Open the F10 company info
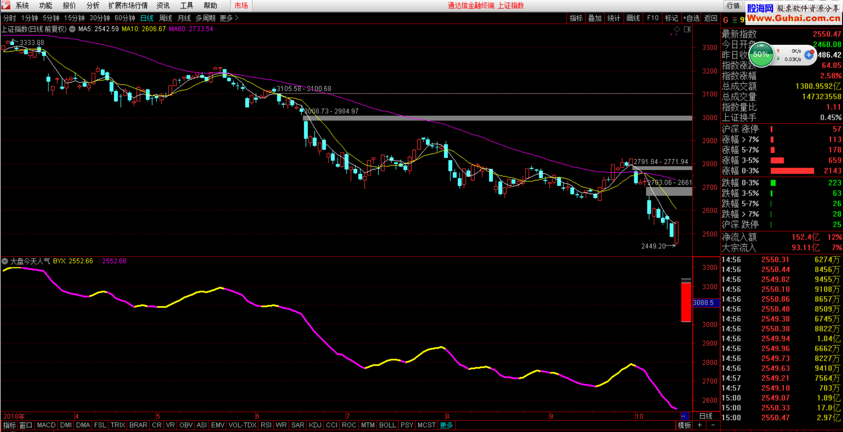The height and width of the screenshot is (432, 843). 653,18
